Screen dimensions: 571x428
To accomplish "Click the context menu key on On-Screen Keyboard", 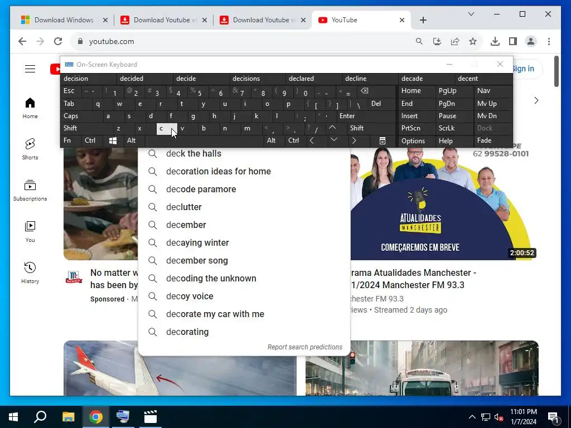I will pyautogui.click(x=383, y=141).
